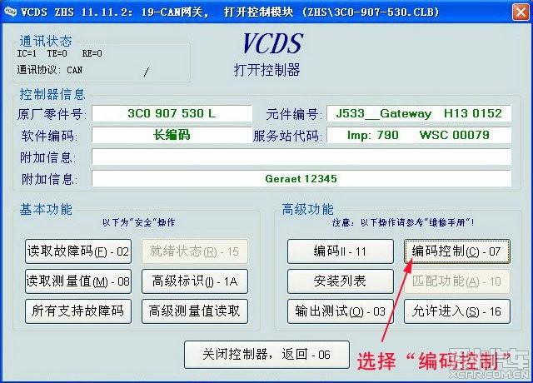This screenshot has width=533, height=383.
Task: Click the 以下为"安全"操作 note
Action: 139,222
